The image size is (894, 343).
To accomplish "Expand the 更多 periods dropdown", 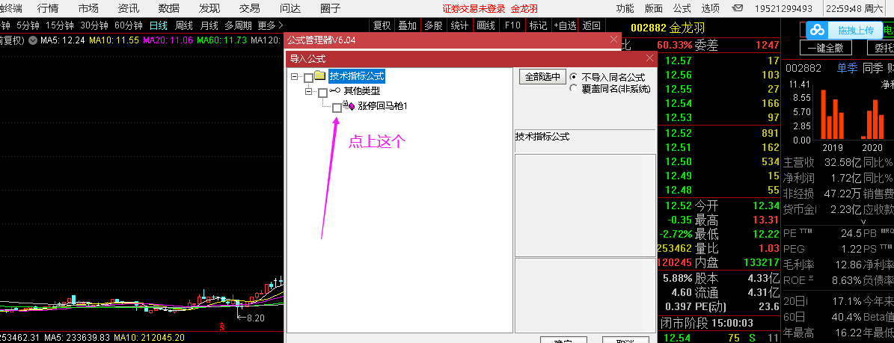I will [x=270, y=25].
